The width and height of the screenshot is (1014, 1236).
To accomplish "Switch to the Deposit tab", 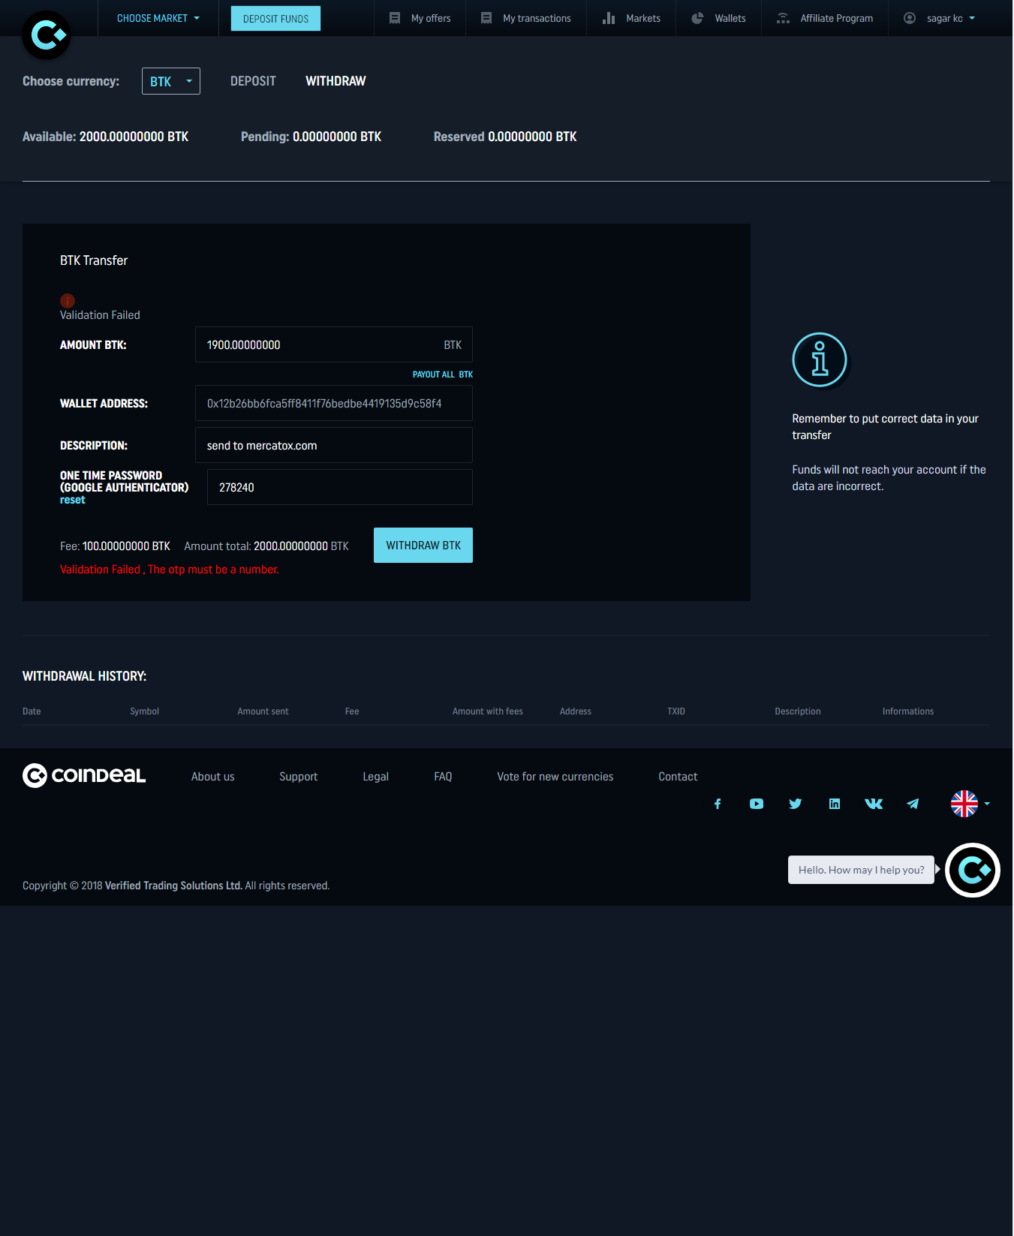I will click(x=253, y=81).
